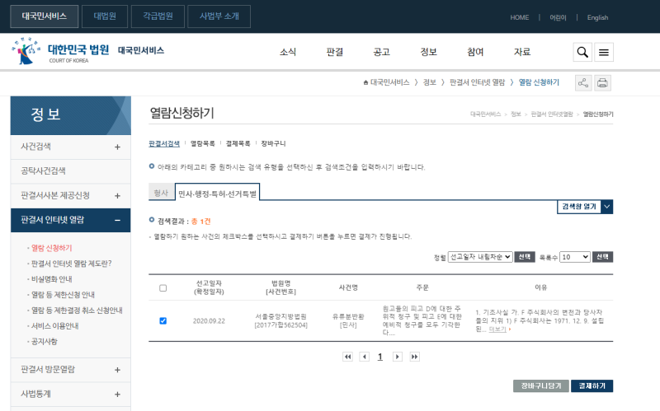Go to first page of results
Screen dimensions: 660x411
coord(347,357)
